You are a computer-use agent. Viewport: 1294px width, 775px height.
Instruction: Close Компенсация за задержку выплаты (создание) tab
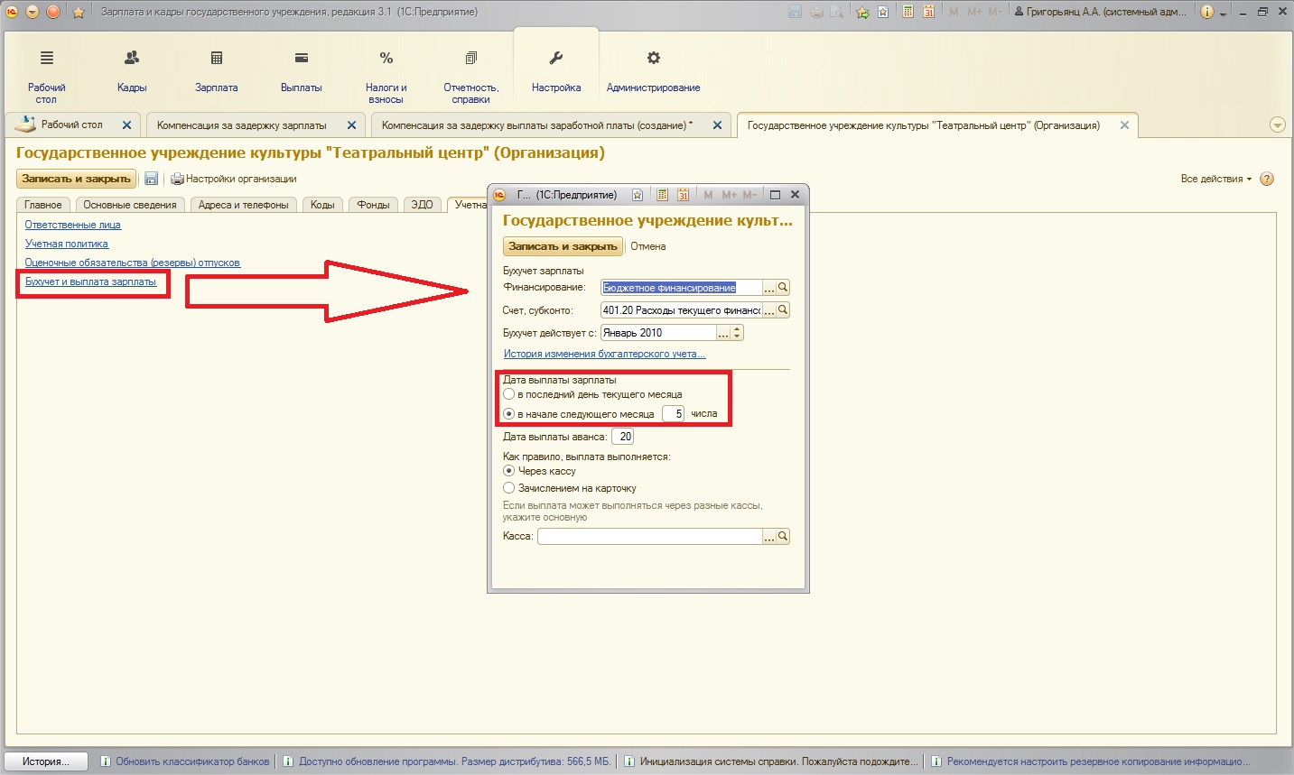tap(717, 125)
